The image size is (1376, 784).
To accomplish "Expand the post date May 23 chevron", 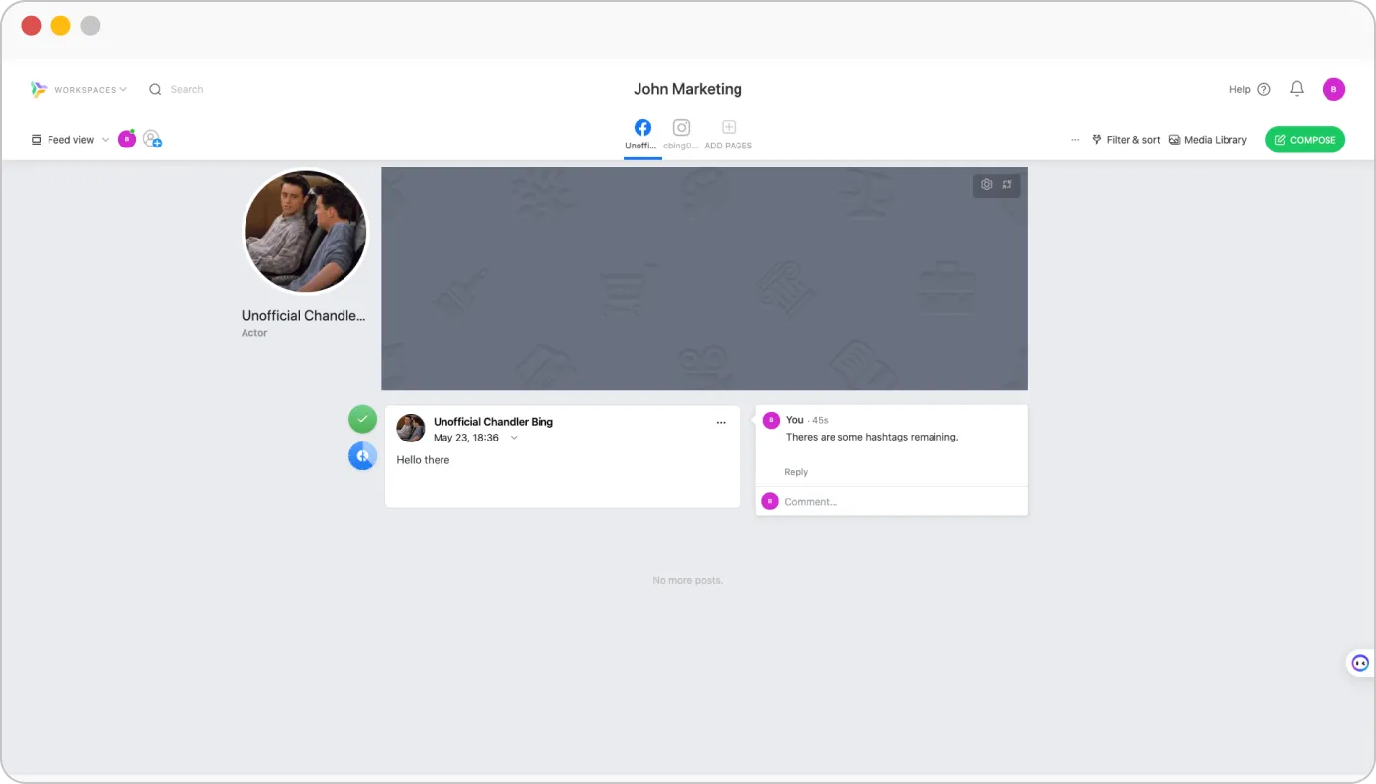I will 514,438.
